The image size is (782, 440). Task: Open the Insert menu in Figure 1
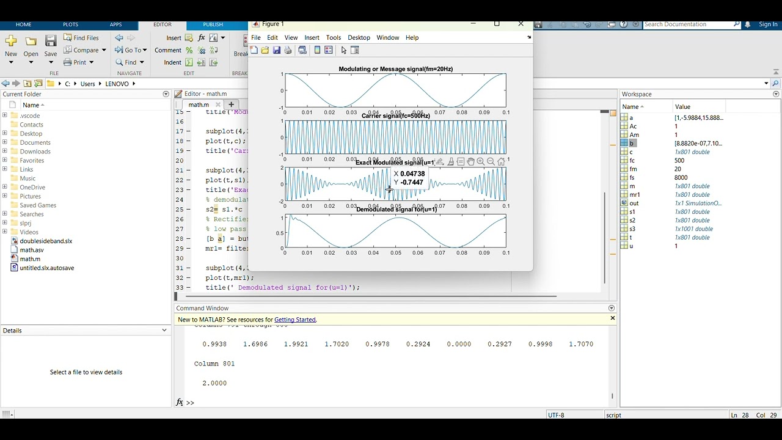(x=312, y=38)
